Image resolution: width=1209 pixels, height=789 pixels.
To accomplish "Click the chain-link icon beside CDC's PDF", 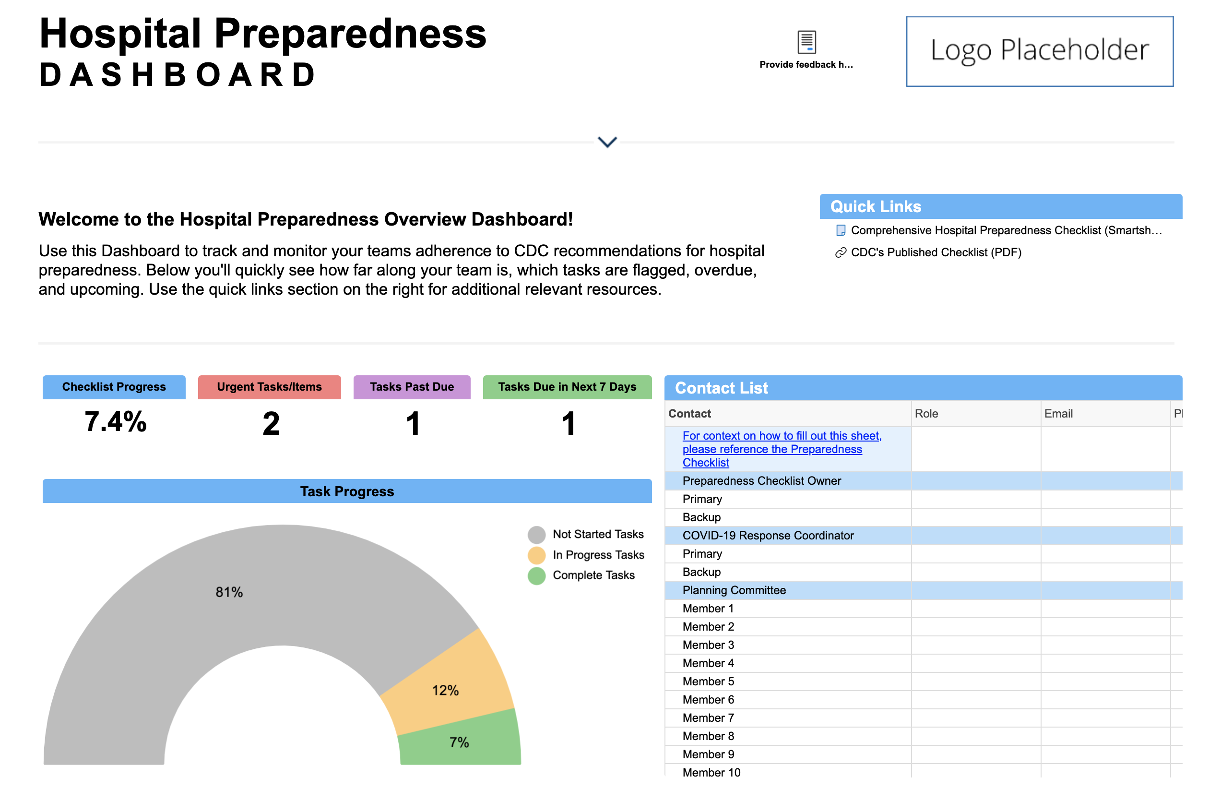I will click(840, 253).
